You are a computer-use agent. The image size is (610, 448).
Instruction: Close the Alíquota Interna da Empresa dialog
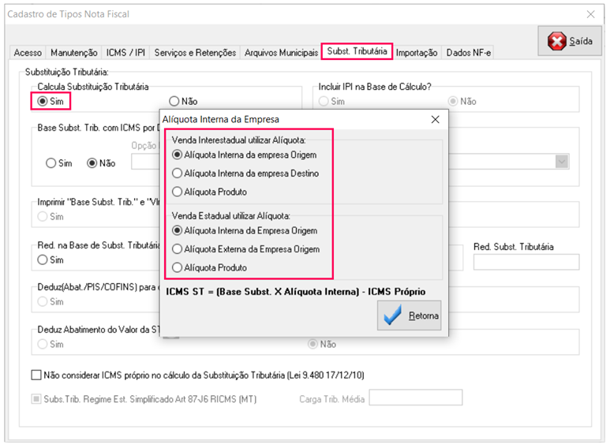point(434,120)
